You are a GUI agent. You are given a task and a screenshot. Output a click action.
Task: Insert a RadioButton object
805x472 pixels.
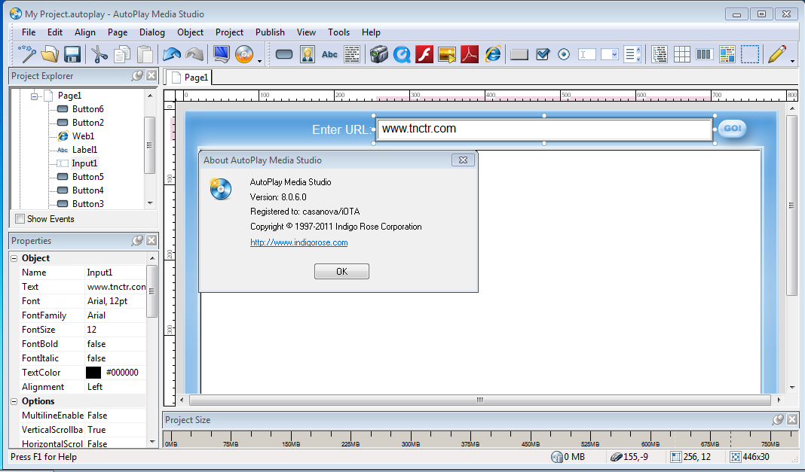[x=564, y=53]
